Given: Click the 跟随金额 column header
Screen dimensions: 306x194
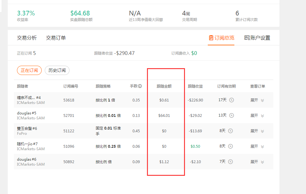Looking at the screenshot, I should pyautogui.click(x=164, y=86).
